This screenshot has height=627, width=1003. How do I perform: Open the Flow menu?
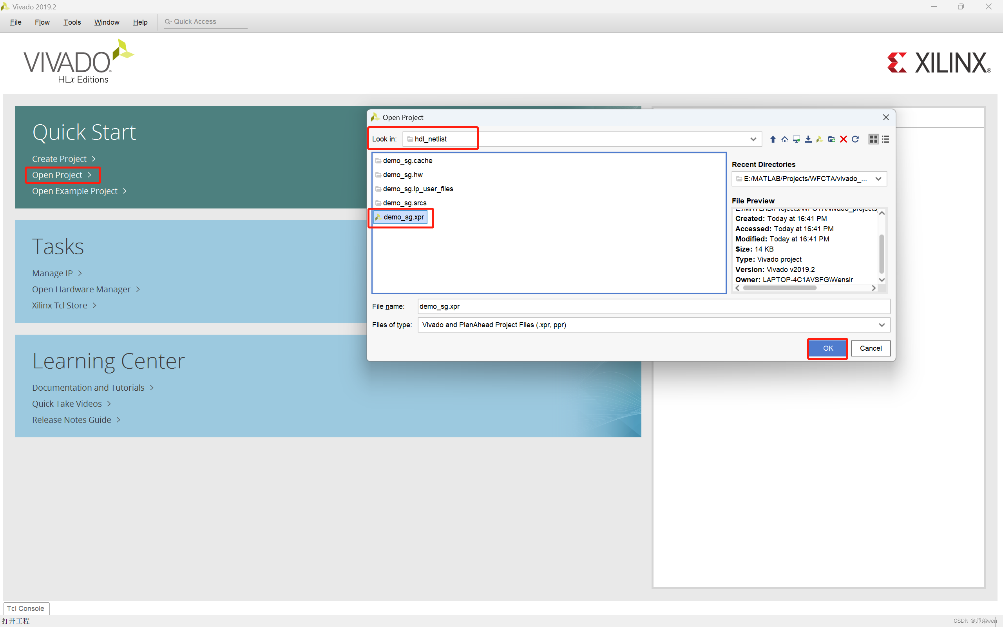[42, 22]
